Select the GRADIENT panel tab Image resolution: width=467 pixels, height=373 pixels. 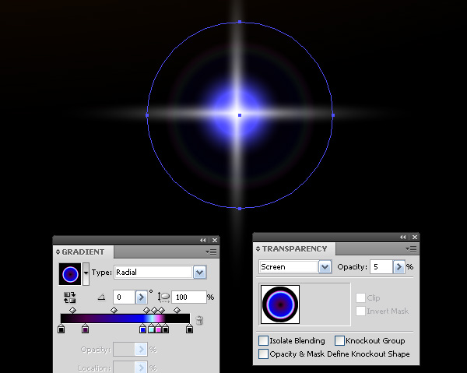pyautogui.click(x=83, y=252)
